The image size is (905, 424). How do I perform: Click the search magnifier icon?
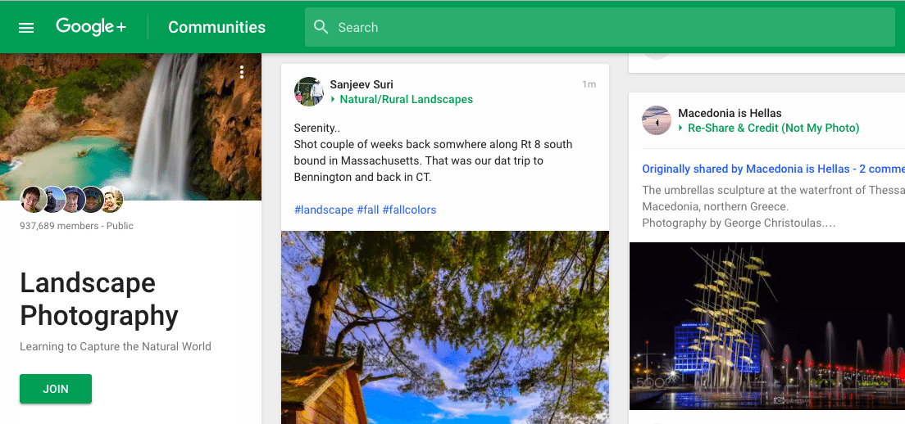coord(321,27)
